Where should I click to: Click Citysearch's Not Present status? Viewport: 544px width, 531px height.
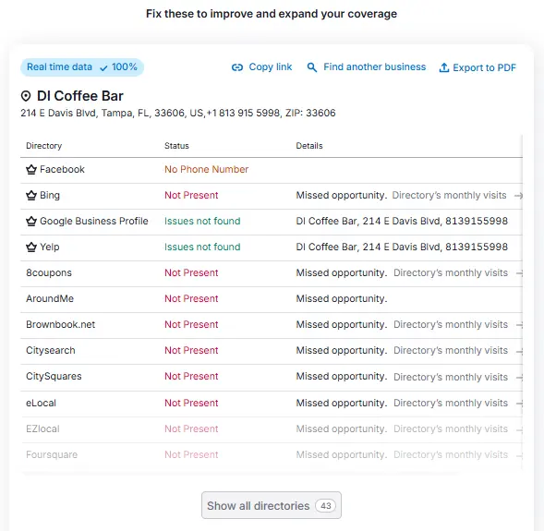point(191,350)
